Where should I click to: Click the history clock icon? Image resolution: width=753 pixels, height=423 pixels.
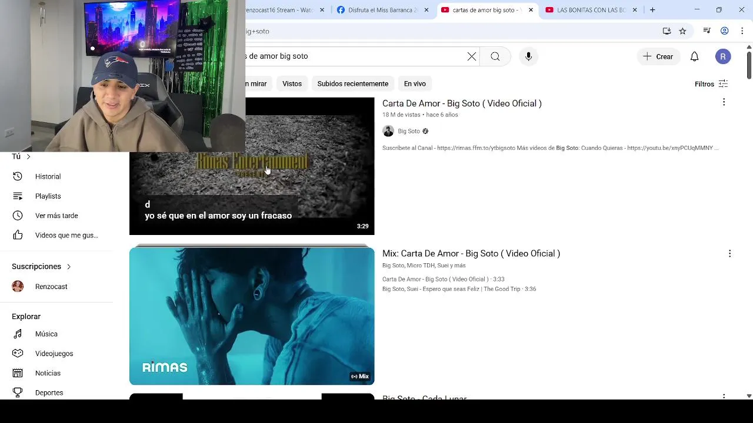(x=18, y=176)
